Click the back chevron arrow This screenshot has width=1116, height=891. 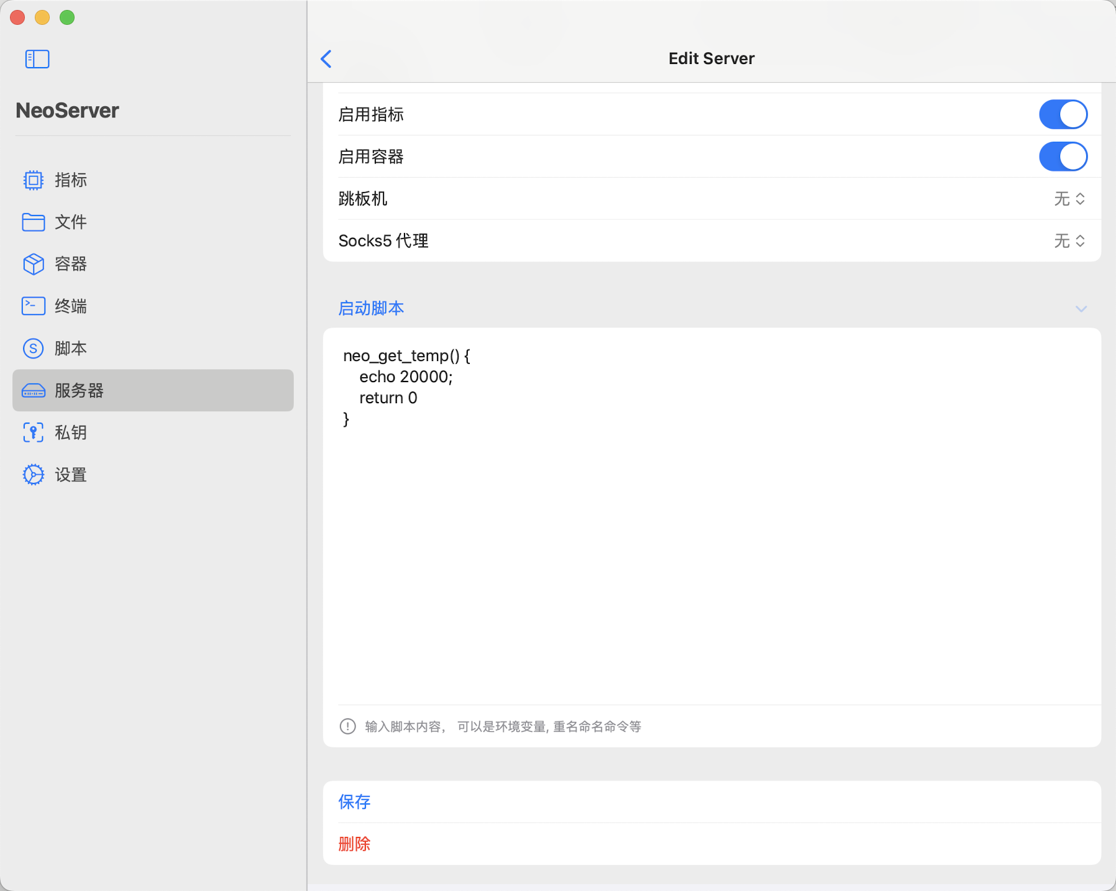pos(326,59)
